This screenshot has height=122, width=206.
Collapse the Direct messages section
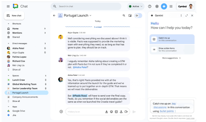9,43
